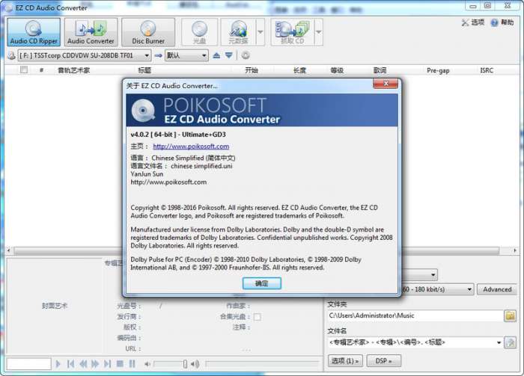Expand the 抓取 CD dropdown arrow
The height and width of the screenshot is (376, 524).
[x=319, y=32]
